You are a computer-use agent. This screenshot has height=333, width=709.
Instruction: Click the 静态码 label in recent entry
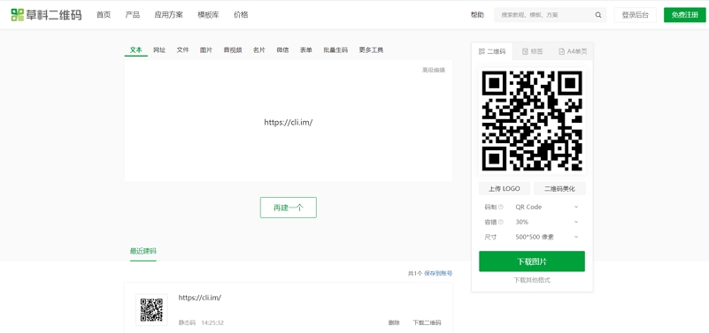coord(187,322)
